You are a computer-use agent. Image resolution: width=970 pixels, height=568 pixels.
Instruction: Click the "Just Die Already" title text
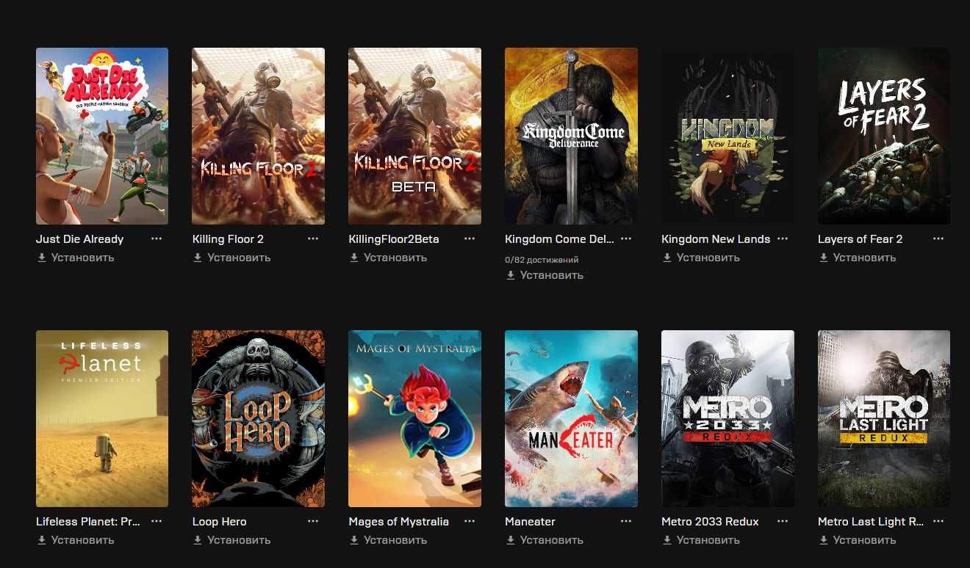79,239
